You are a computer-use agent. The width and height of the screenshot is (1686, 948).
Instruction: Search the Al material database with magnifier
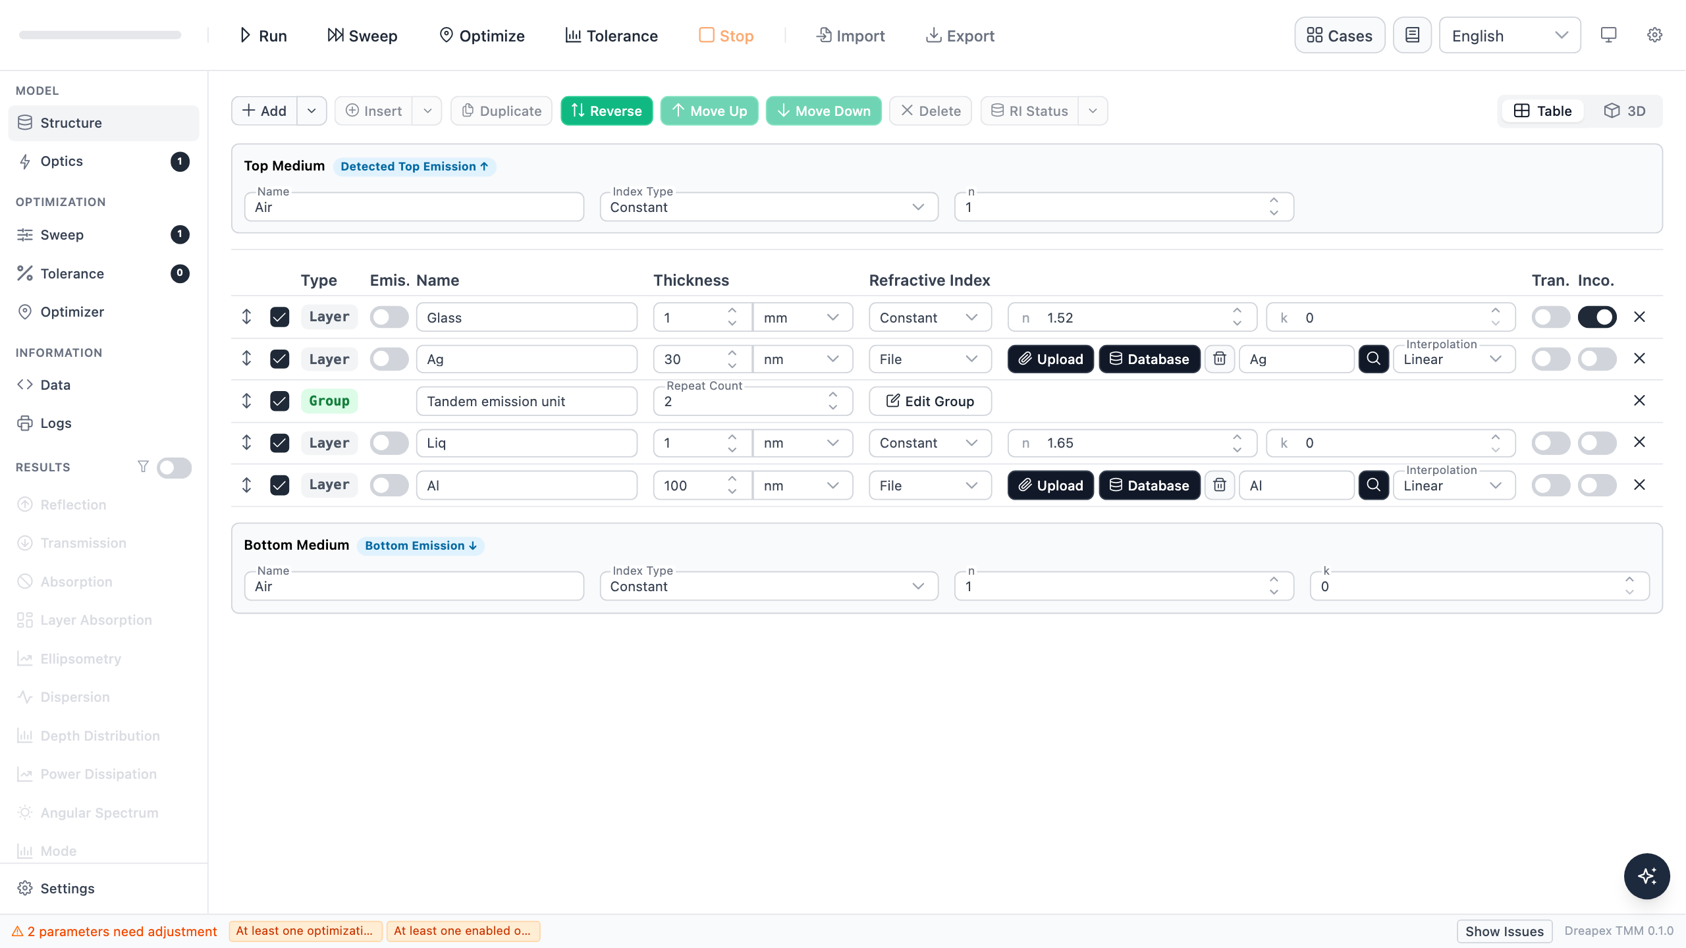click(x=1373, y=485)
